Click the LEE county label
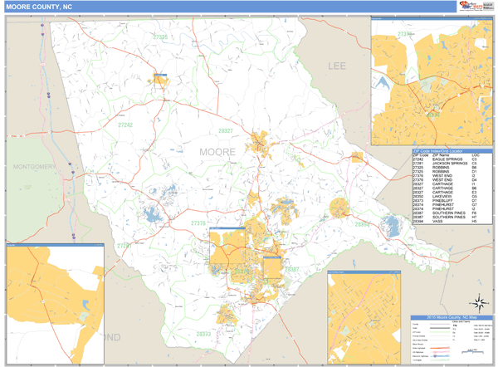This screenshot has height=367, width=498. (x=336, y=64)
